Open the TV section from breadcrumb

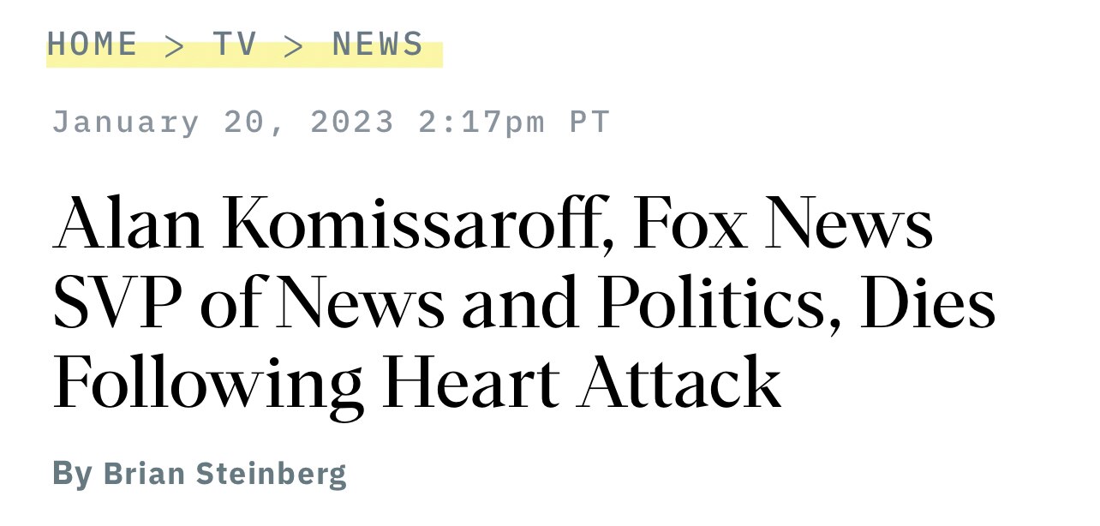[236, 44]
